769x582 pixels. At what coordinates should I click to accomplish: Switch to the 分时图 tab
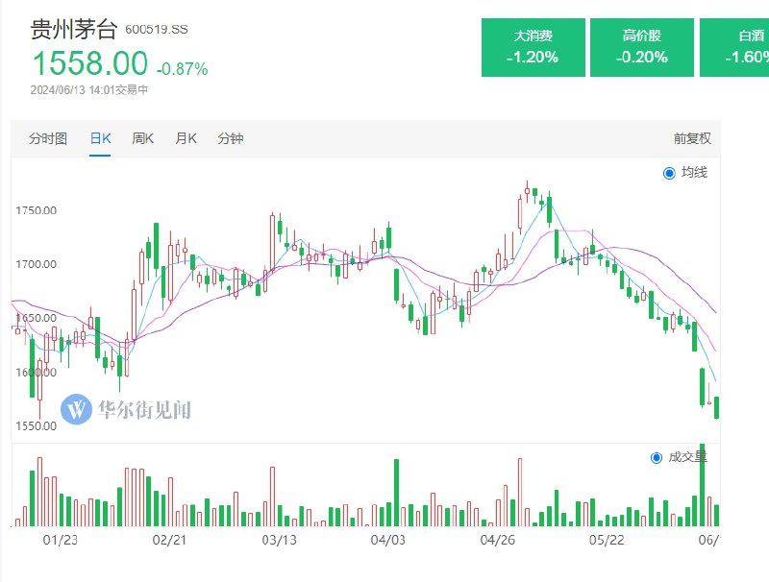coord(47,138)
